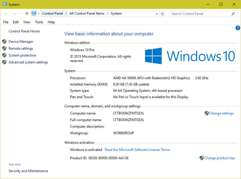Click 'Windows is activated' text

click(86, 150)
